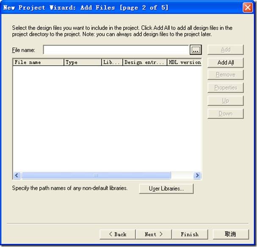Click the left arrow of horizontal scrollbar

tap(17, 175)
